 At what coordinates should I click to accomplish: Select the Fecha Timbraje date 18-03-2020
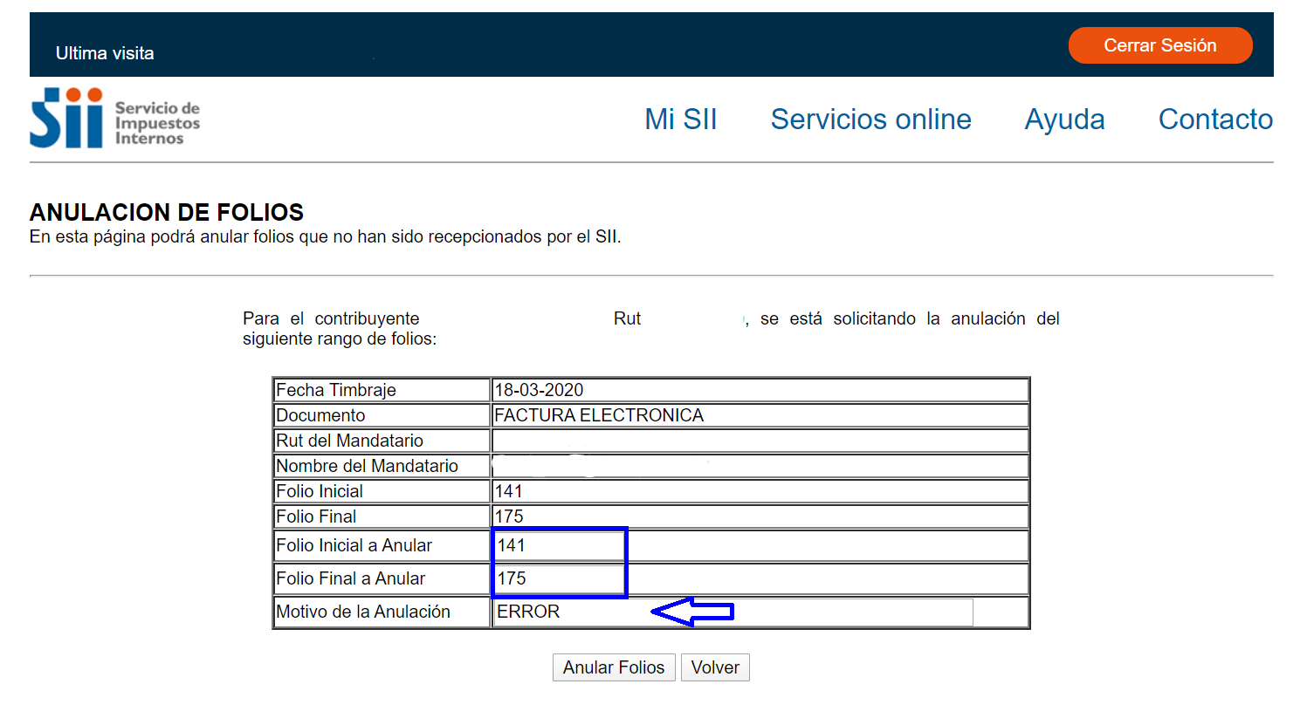[539, 390]
